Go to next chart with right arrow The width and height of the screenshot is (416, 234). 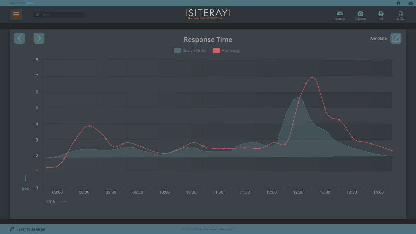pyautogui.click(x=39, y=38)
